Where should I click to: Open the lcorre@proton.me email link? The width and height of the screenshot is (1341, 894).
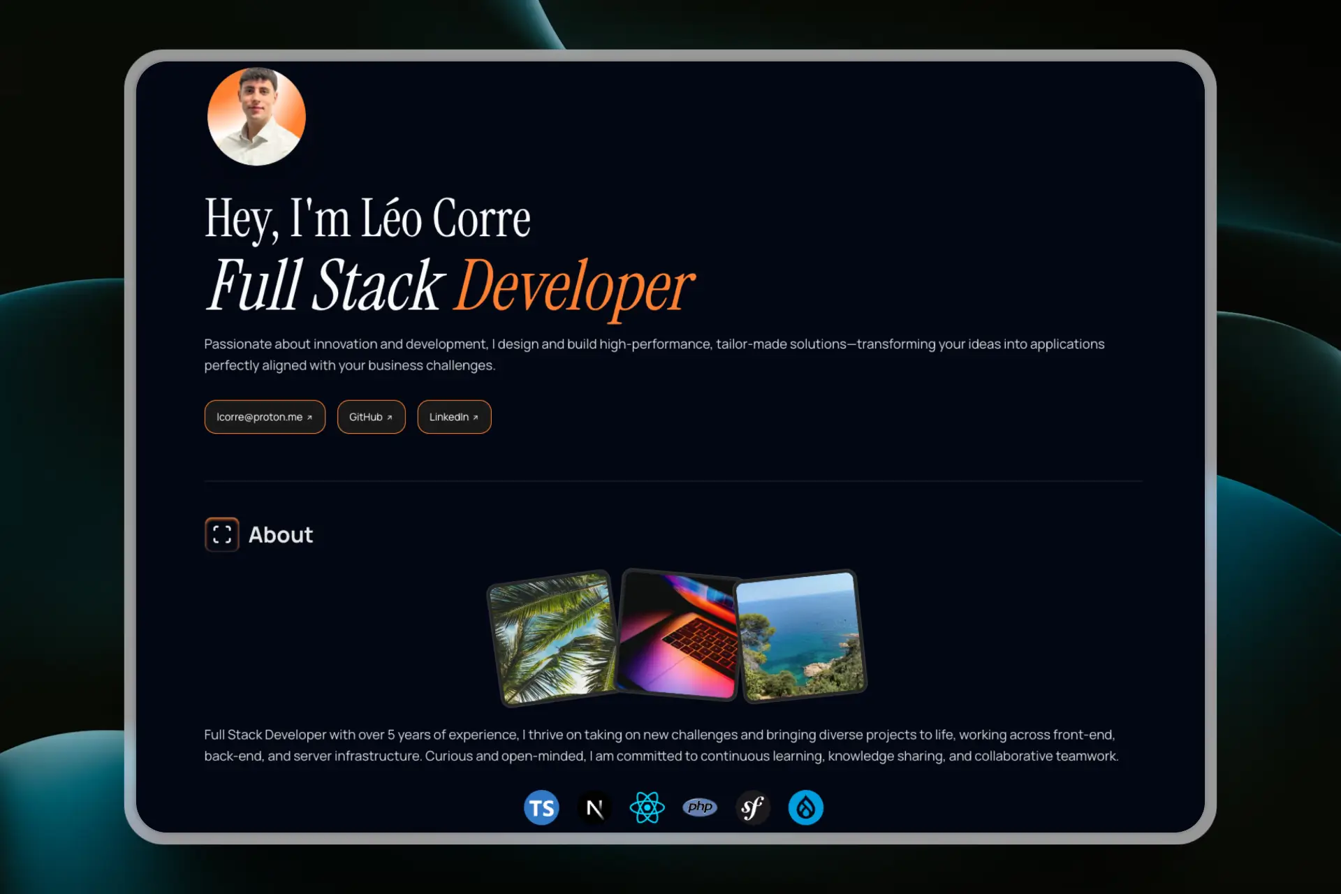click(265, 417)
